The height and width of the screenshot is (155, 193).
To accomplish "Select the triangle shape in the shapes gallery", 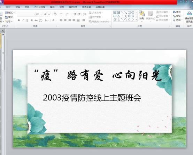I will (x=118, y=16).
